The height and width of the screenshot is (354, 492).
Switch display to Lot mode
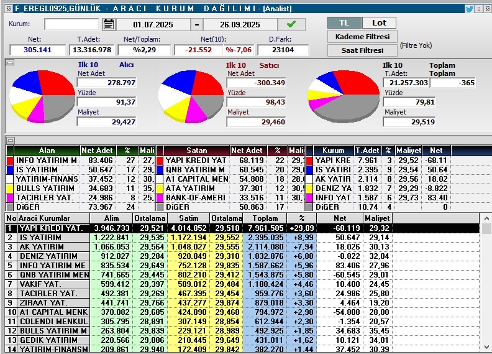tap(379, 22)
